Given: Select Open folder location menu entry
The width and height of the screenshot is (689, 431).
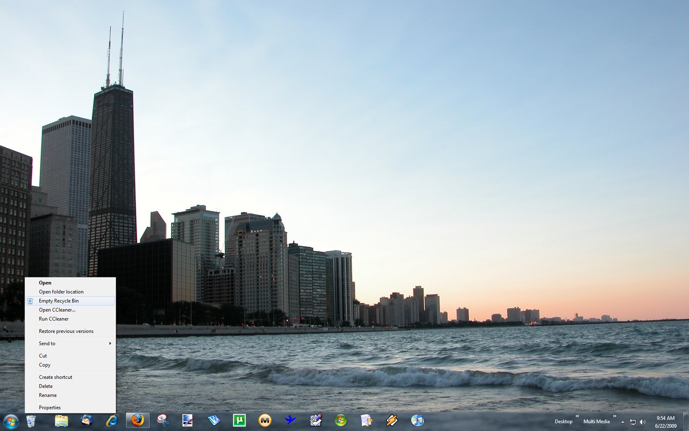Looking at the screenshot, I should point(61,292).
